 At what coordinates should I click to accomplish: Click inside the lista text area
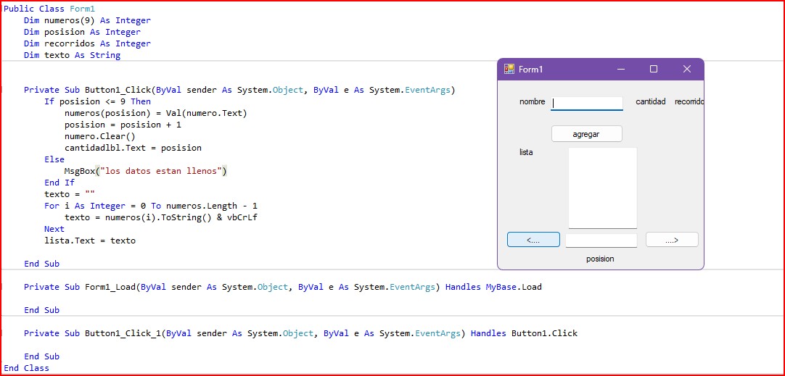pyautogui.click(x=602, y=188)
